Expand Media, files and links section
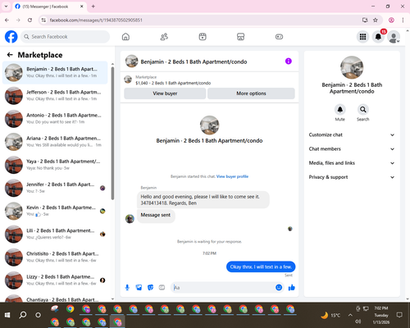 352,163
